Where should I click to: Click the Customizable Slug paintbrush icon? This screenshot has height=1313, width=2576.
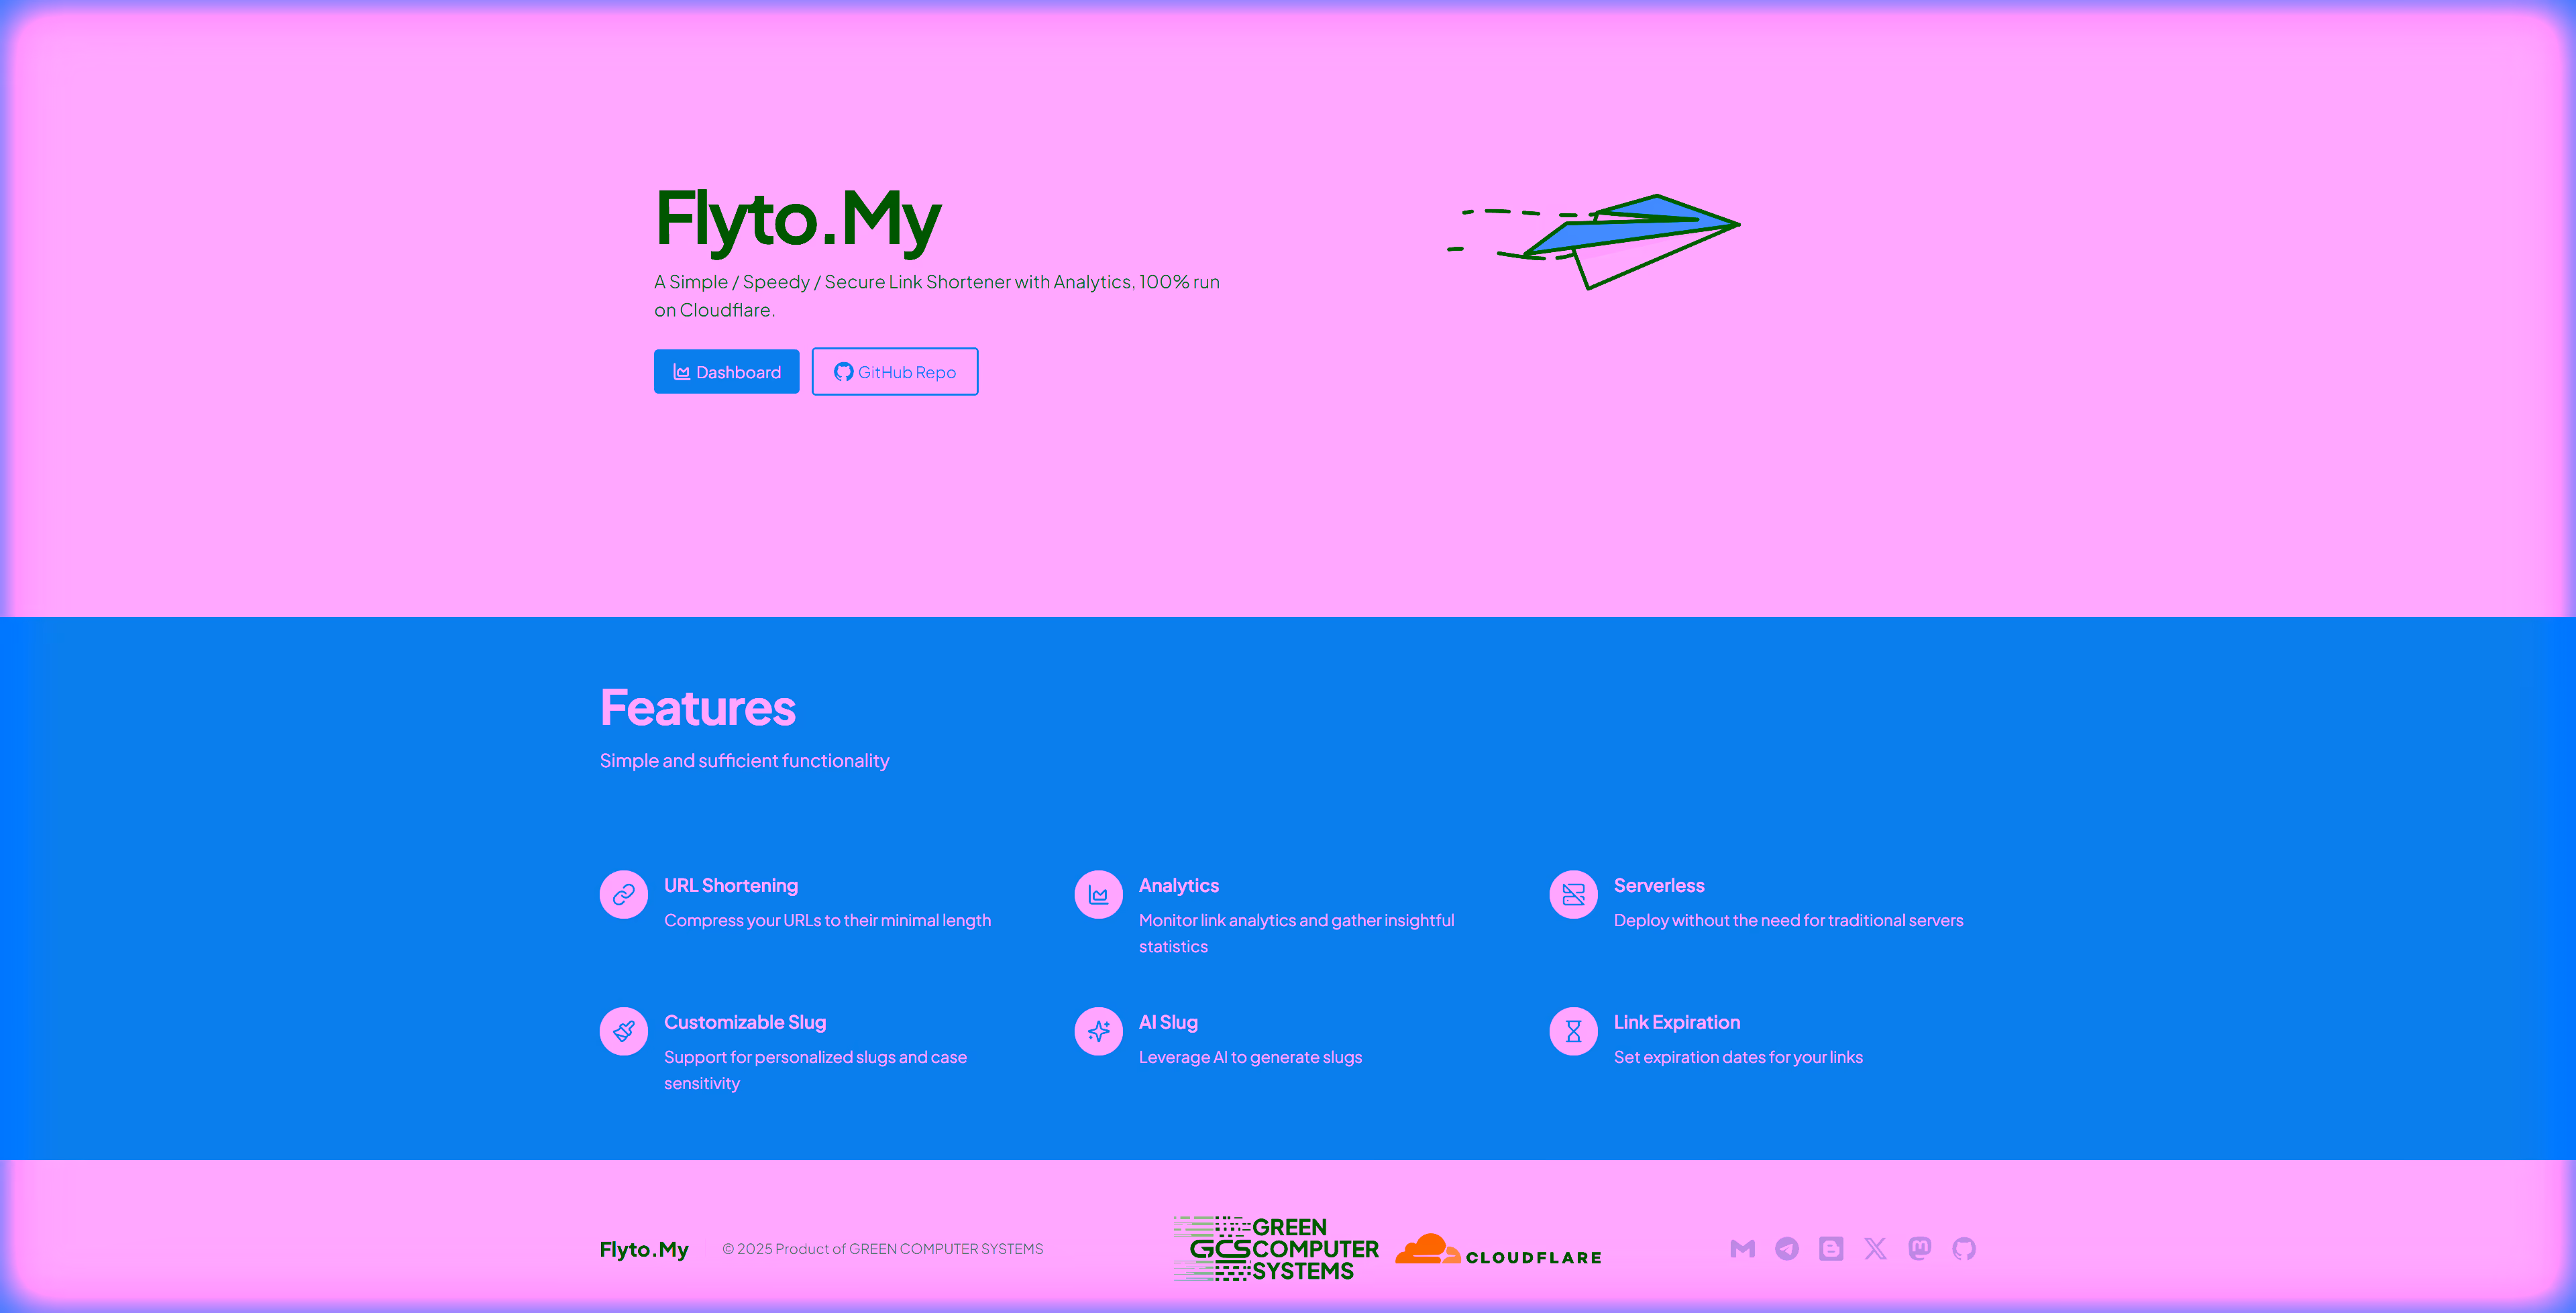(x=624, y=1031)
